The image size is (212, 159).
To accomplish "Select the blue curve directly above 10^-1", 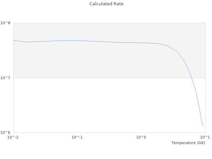I will pos(77,40).
